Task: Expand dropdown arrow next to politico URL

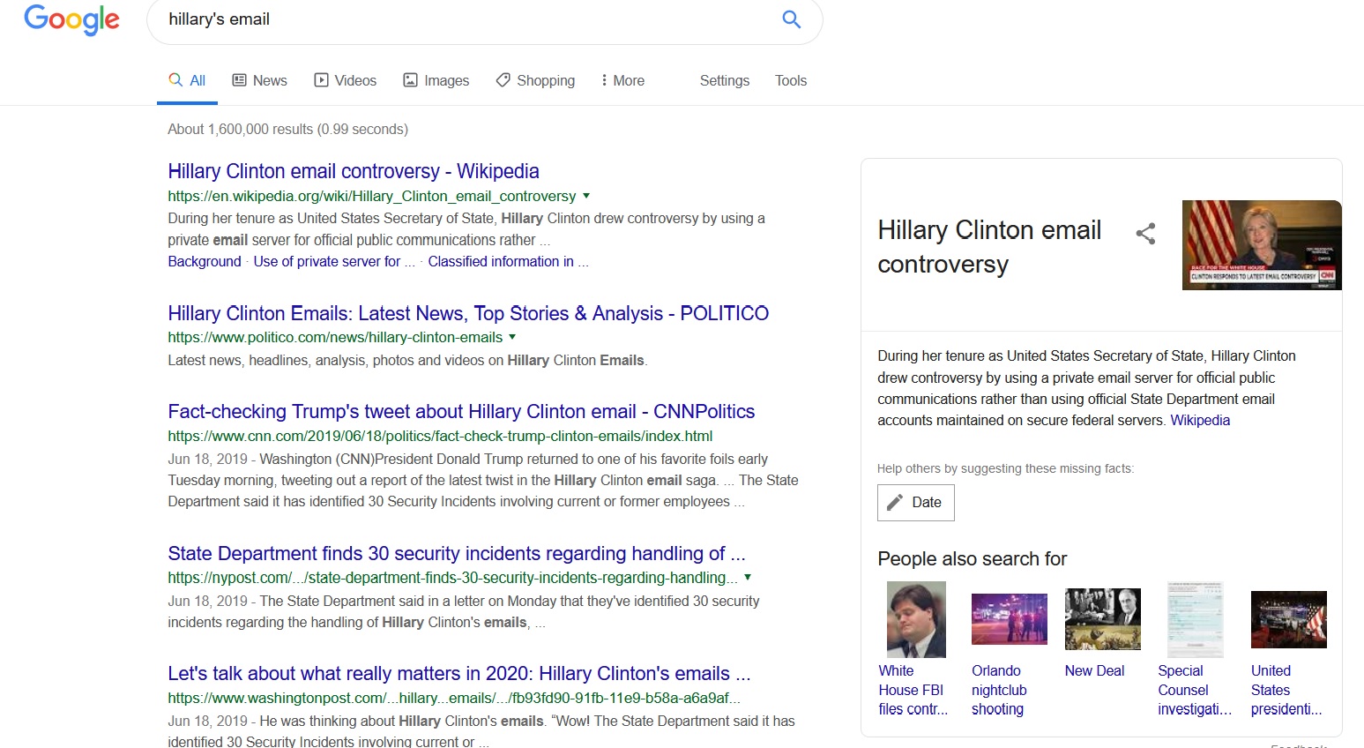Action: tap(512, 337)
